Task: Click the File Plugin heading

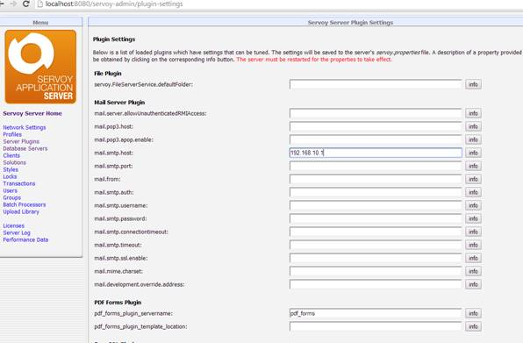Action: pos(108,74)
